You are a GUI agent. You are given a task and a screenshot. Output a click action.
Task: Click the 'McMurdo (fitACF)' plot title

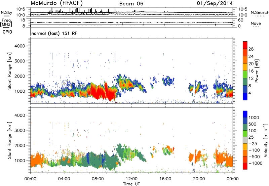56,3
